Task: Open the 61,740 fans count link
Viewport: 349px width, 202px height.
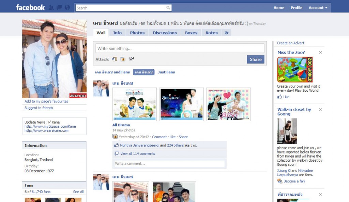Action: click(x=41, y=192)
